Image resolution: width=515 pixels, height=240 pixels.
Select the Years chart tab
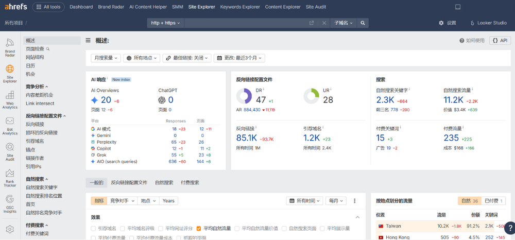click(168, 201)
